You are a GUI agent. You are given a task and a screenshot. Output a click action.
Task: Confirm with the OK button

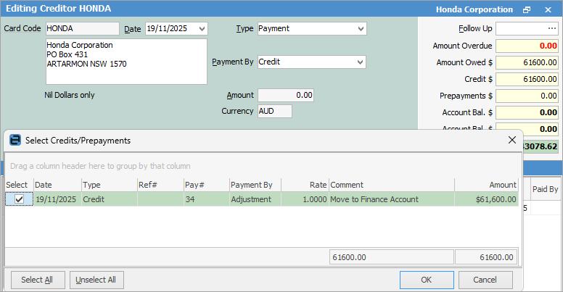point(427,280)
